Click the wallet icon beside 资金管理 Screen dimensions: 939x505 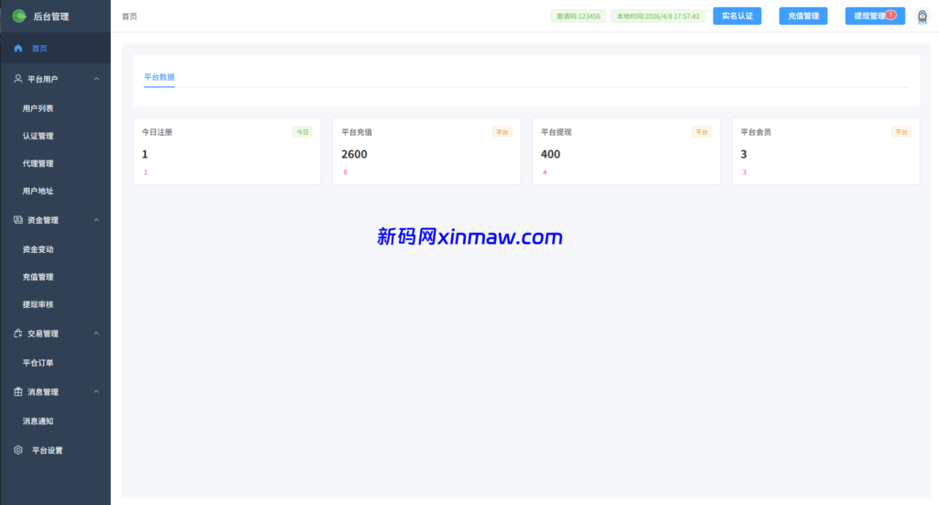18,220
